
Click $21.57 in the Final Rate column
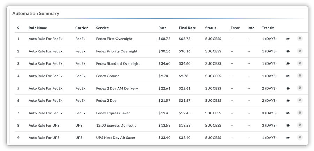[185, 101]
